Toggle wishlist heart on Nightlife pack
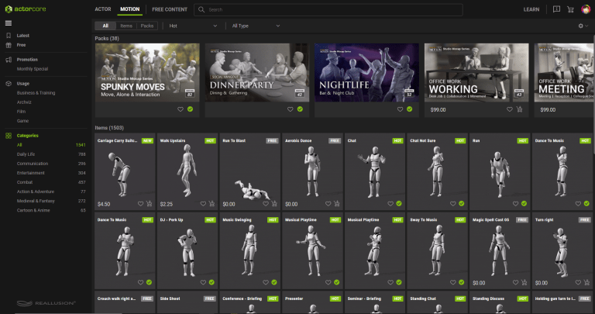Screen dimensions: 595x314 [x=400, y=109]
